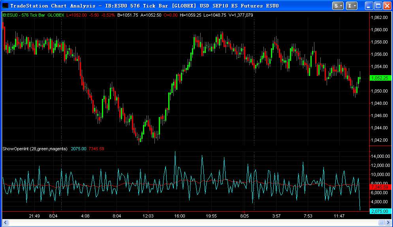Click the red 7345.59 indicator value
Image resolution: width=393 pixels, height=227 pixels.
[96, 149]
